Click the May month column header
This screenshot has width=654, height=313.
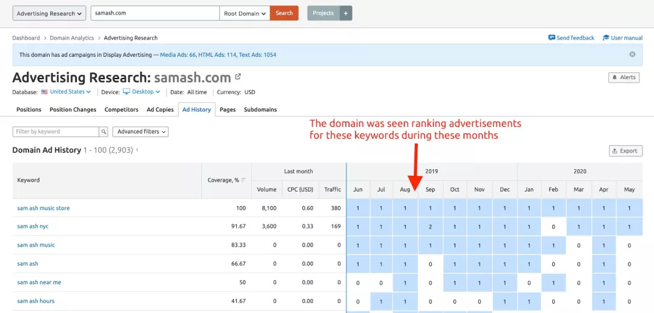pyautogui.click(x=629, y=189)
